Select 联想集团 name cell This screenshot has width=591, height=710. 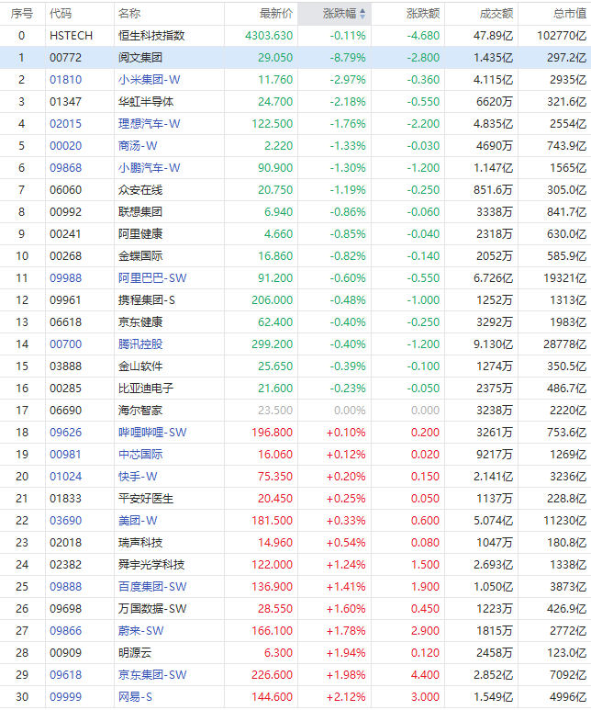[140, 212]
